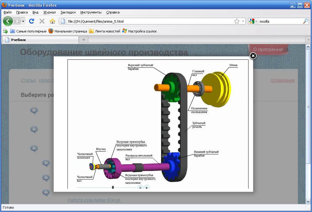Click the Forward navigation arrow button
Viewport: 312px width, 212px height.
[x=17, y=21]
